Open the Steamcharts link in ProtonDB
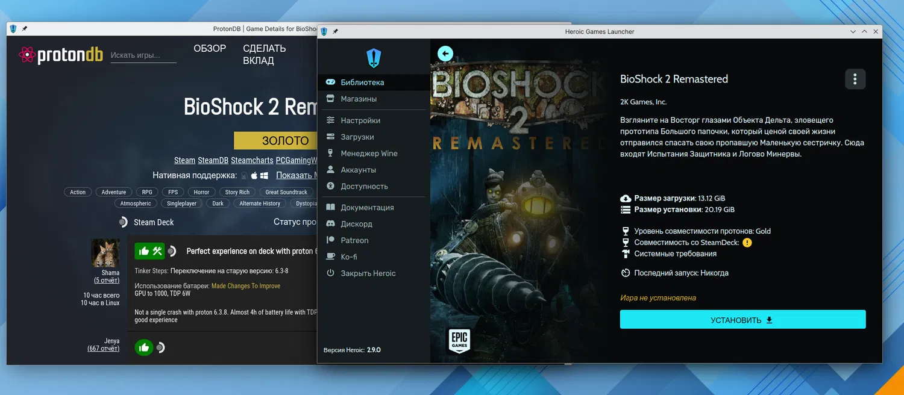The image size is (904, 395). pyautogui.click(x=253, y=160)
